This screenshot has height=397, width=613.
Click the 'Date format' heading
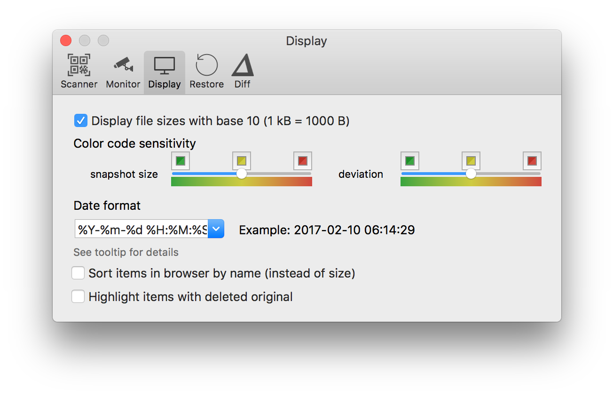coord(107,206)
